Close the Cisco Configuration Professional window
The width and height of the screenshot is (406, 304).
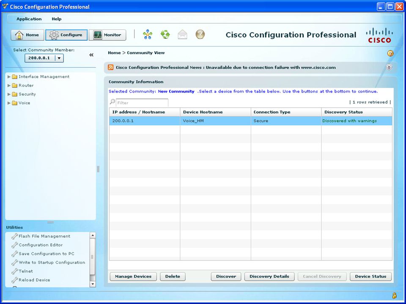pos(399,7)
